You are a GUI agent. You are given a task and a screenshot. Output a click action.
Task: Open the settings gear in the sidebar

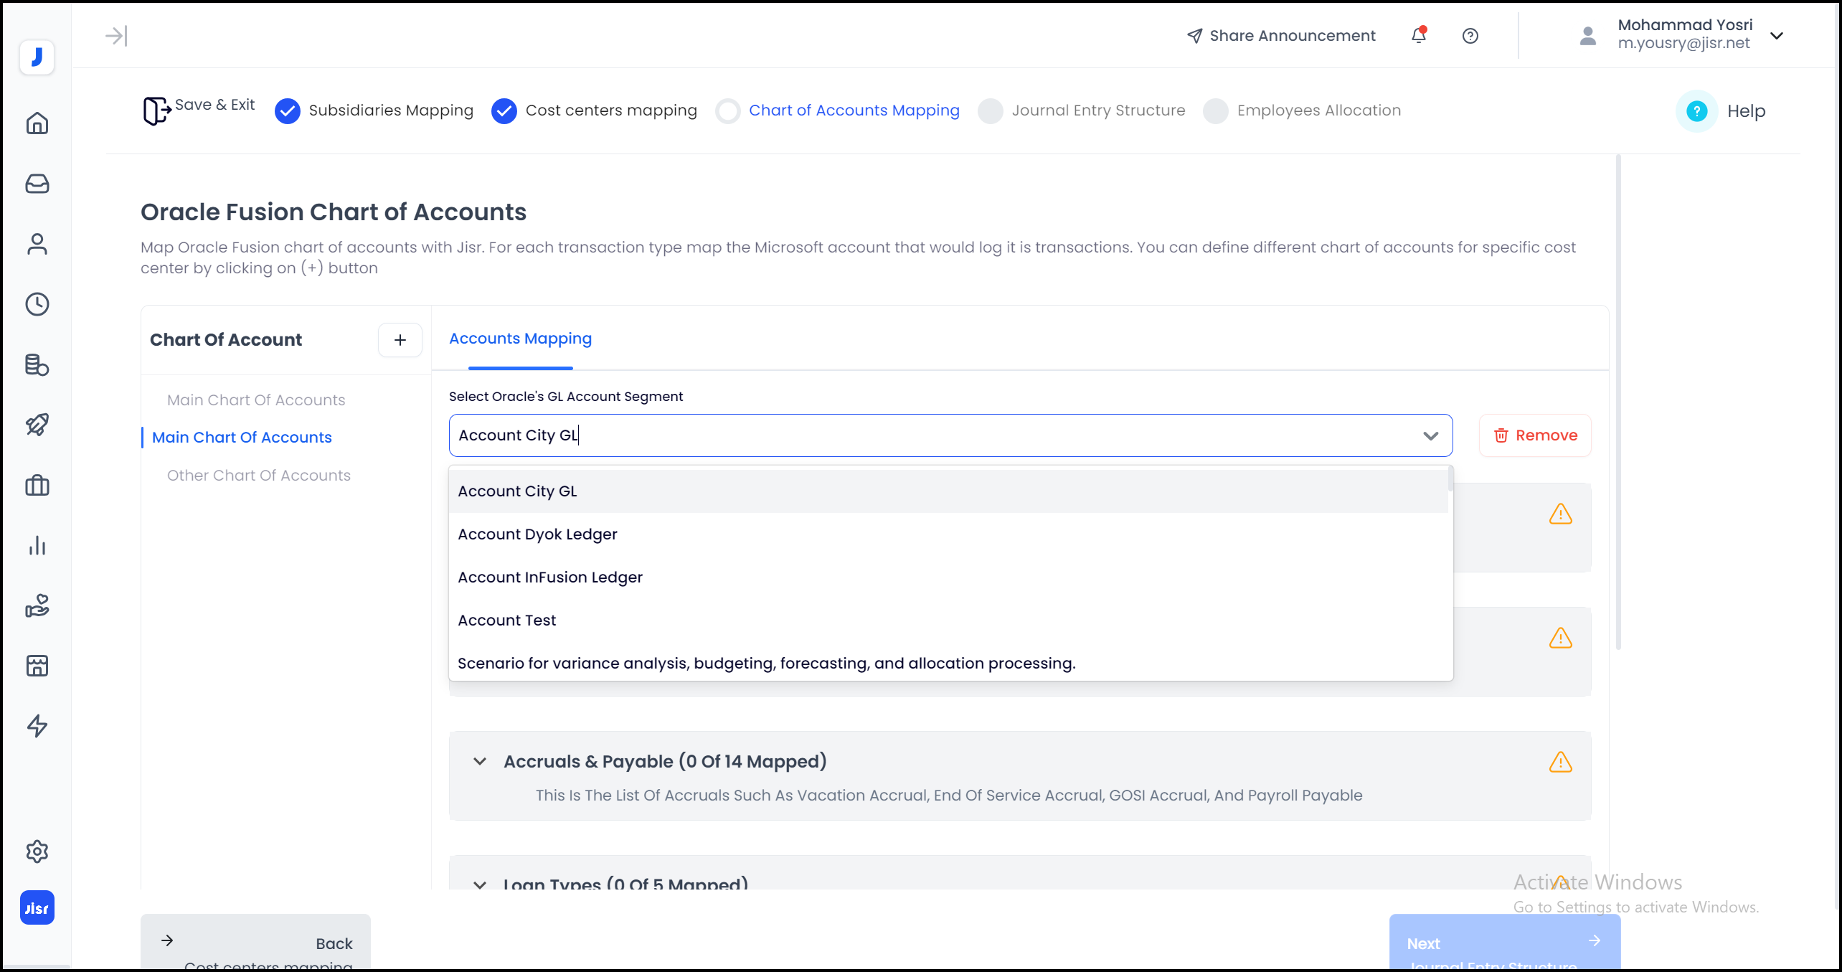(x=37, y=851)
